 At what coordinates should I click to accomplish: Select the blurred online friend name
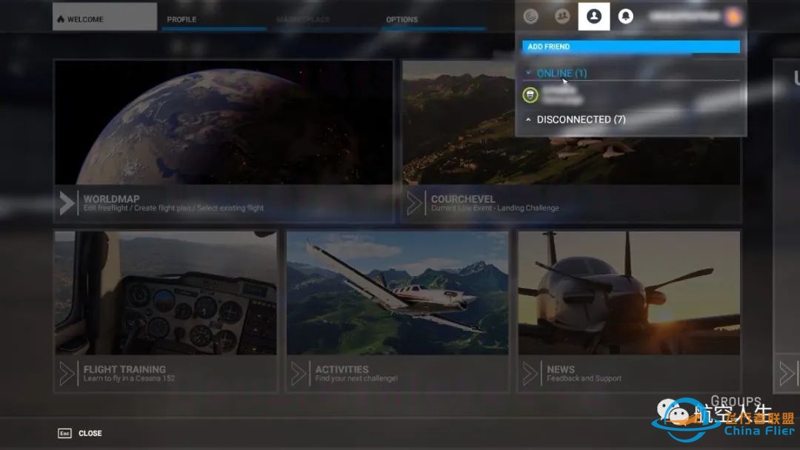pos(561,95)
